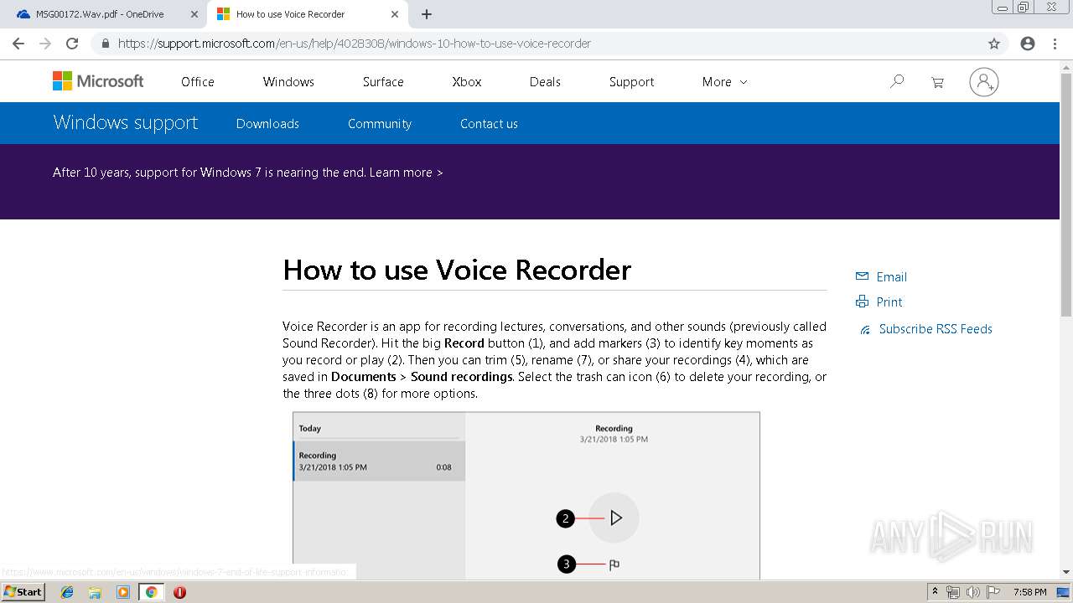Subscribe to RSS Feeds
The height and width of the screenshot is (603, 1073).
[x=925, y=329]
